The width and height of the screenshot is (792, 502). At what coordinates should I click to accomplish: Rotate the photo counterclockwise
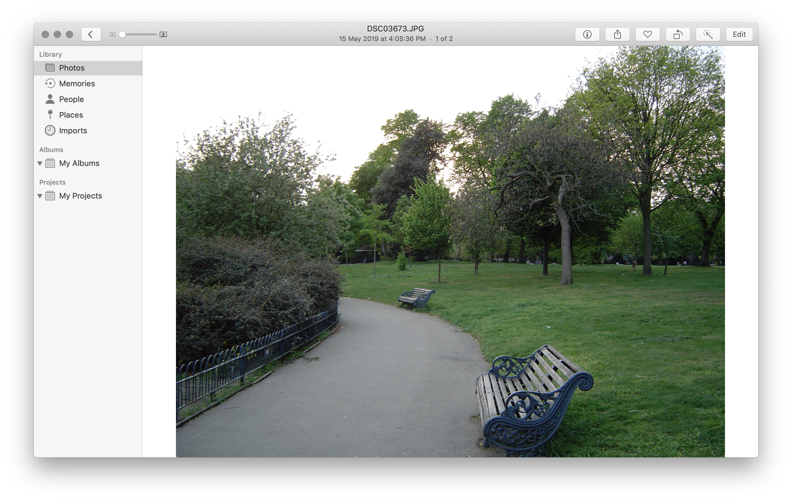point(678,34)
